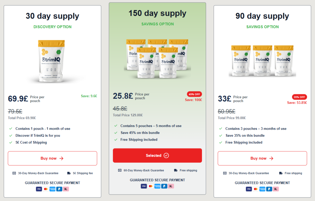Click the check beside 5£ Cost of Shipping

click(x=10, y=142)
